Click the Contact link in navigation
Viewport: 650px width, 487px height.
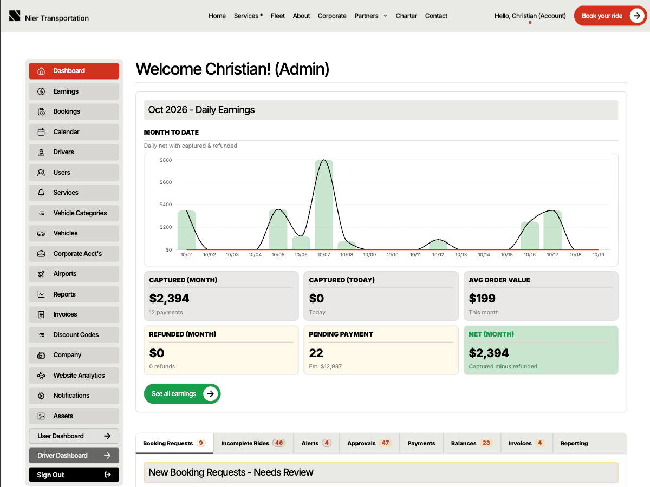pyautogui.click(x=436, y=16)
